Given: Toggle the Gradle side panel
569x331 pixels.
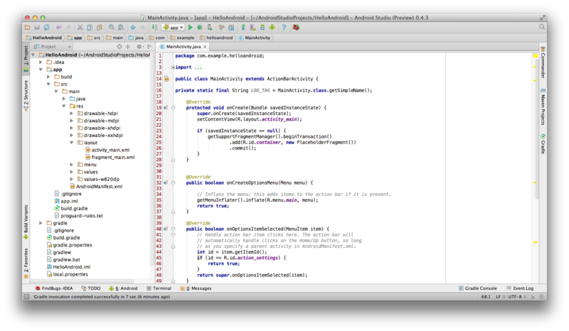Looking at the screenshot, I should (x=543, y=143).
